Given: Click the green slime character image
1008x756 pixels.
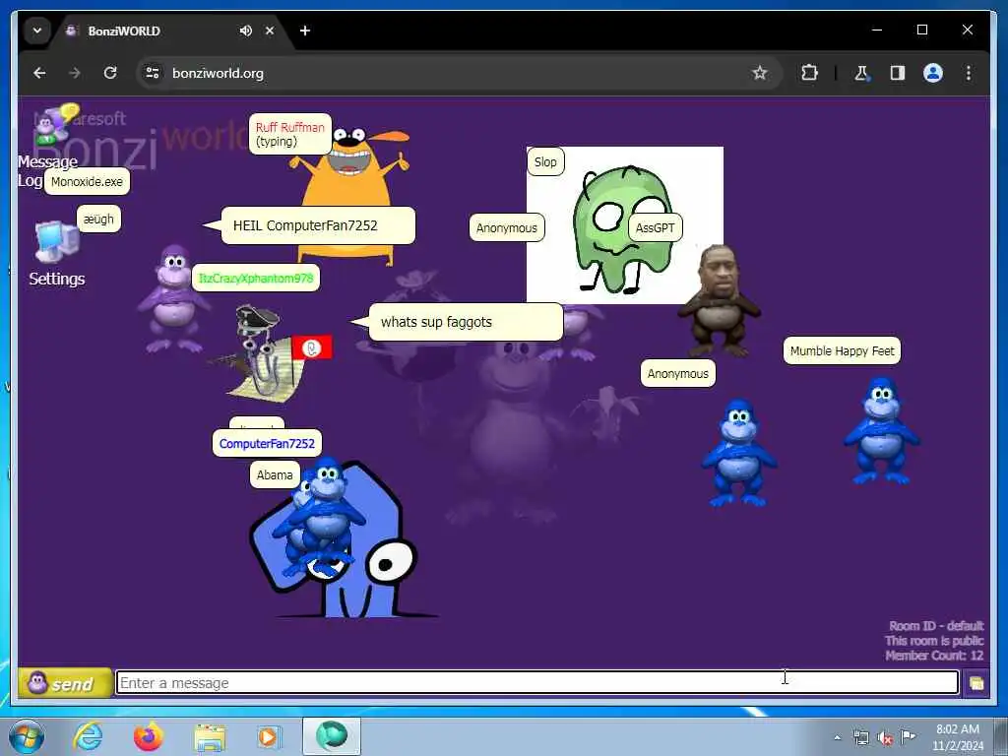Looking at the screenshot, I should point(625,225).
